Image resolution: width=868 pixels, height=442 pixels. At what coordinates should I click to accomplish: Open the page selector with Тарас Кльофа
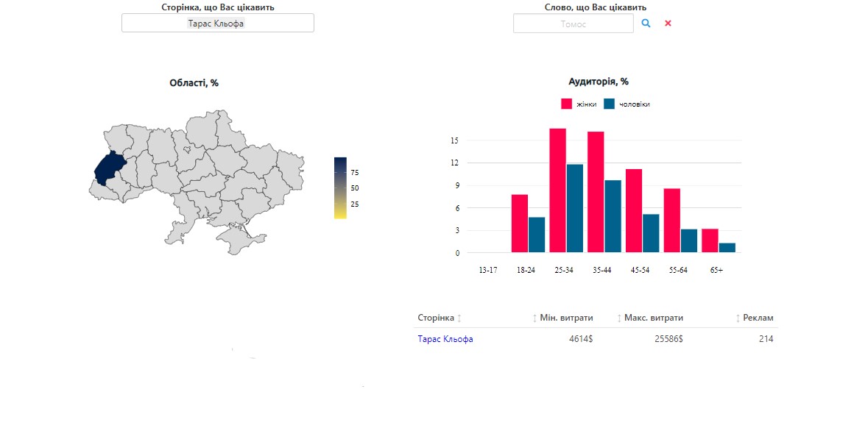[x=217, y=24]
